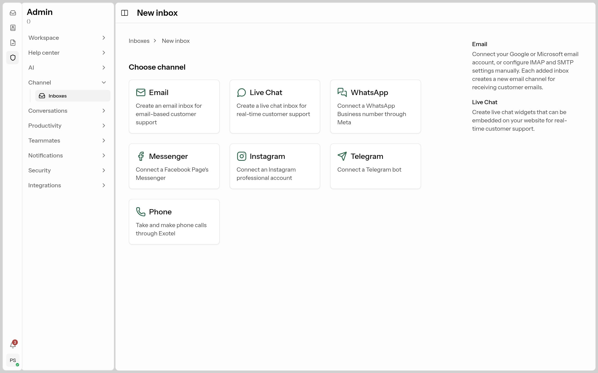Open the Security menu item
Image resolution: width=598 pixels, height=373 pixels.
coord(68,170)
